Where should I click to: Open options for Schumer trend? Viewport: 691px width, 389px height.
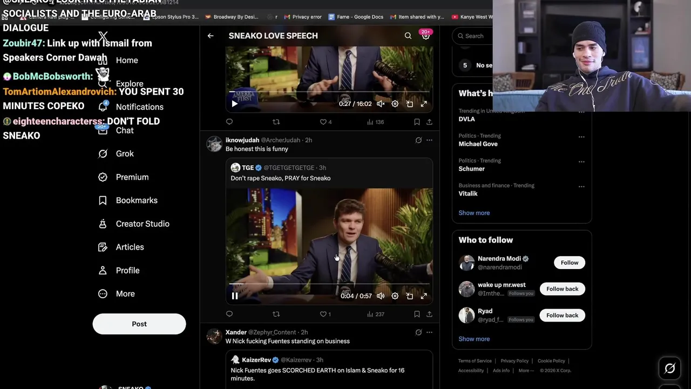[581, 162]
